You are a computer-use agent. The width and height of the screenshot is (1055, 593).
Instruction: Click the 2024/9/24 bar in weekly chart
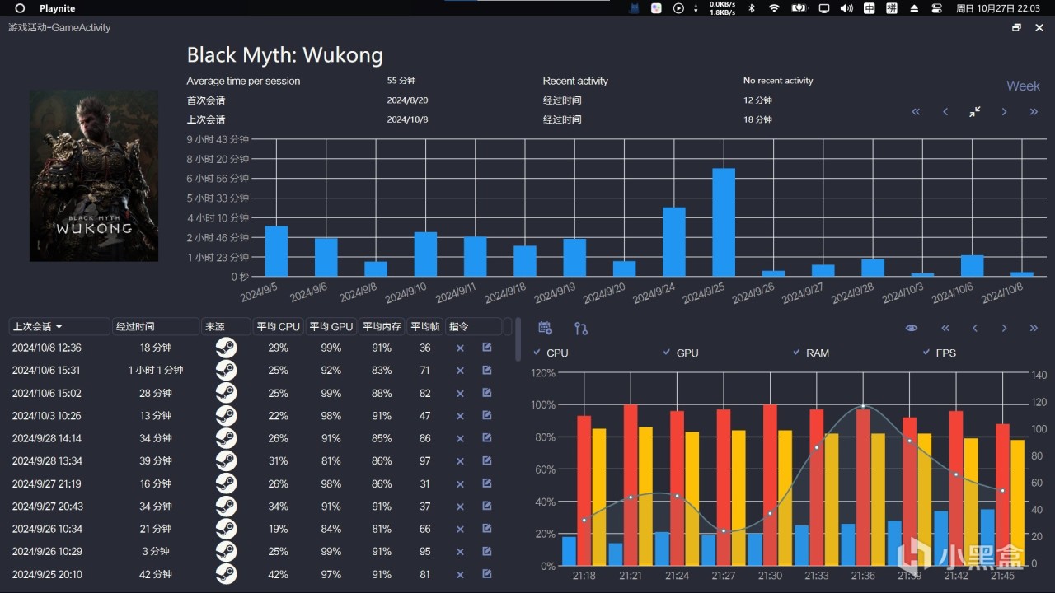click(x=674, y=242)
